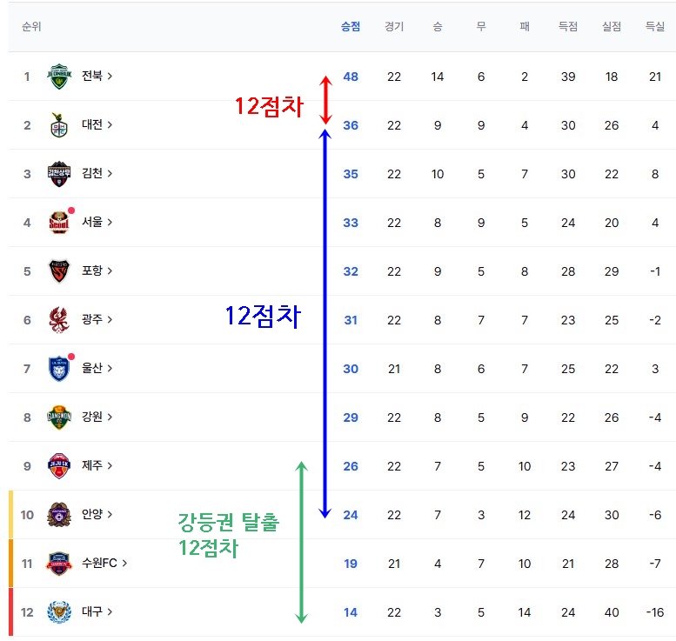
Task: Sort standings by 득점 column header
Action: point(568,26)
